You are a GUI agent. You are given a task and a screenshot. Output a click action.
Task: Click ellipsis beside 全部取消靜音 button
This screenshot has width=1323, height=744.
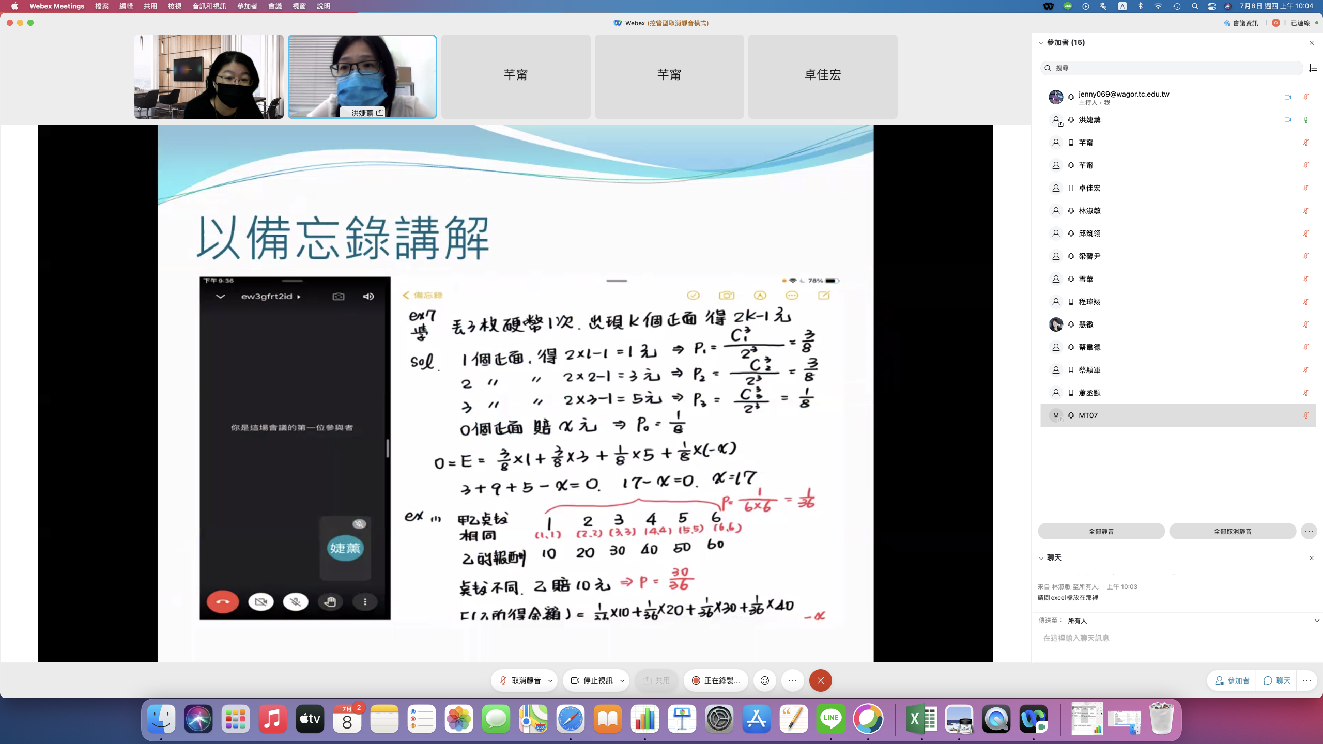pos(1309,531)
